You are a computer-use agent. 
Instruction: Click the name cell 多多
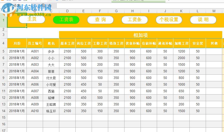[51, 51]
